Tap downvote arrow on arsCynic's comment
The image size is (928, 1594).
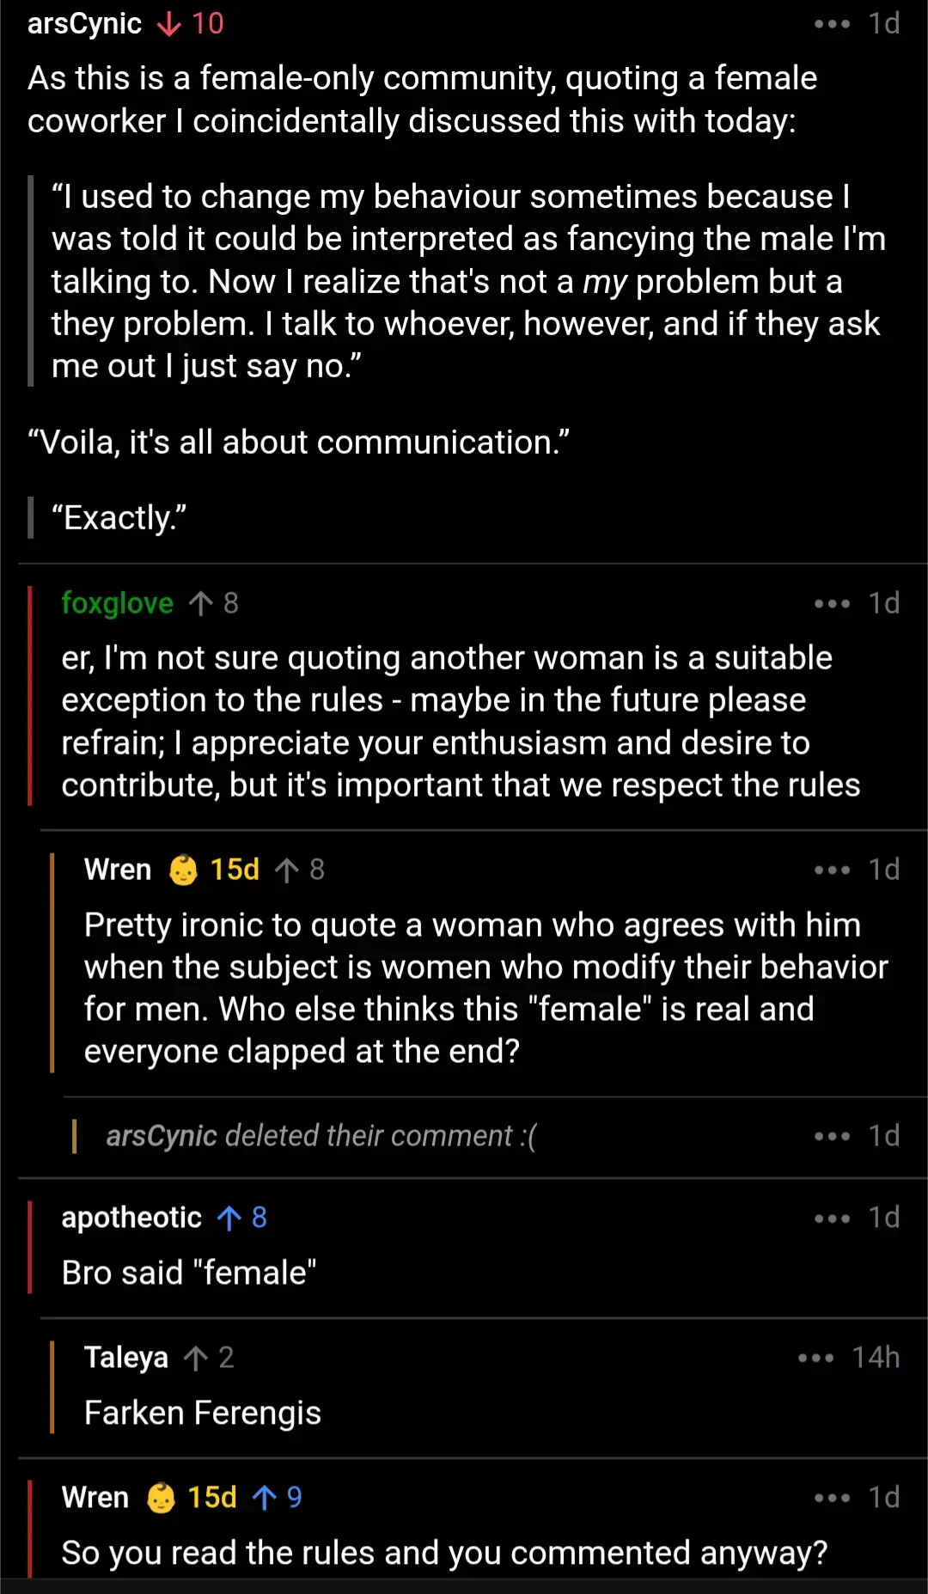tap(169, 24)
